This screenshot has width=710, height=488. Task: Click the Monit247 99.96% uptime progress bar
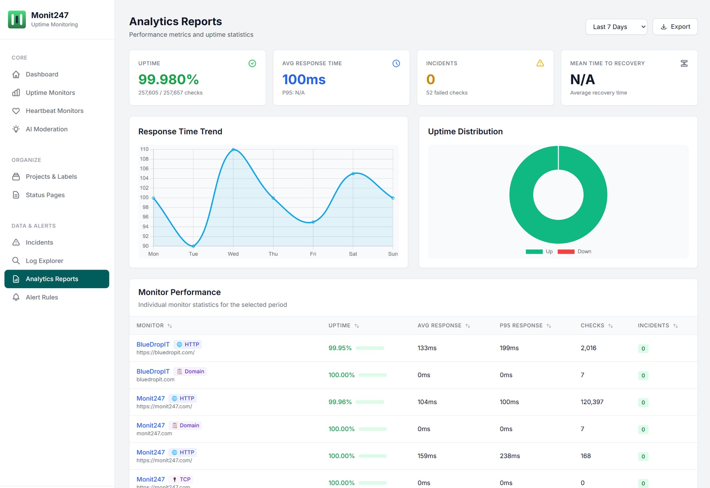coord(370,402)
